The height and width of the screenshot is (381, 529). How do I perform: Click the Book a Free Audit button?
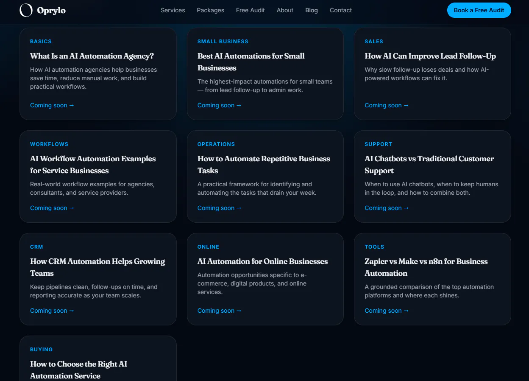479,10
